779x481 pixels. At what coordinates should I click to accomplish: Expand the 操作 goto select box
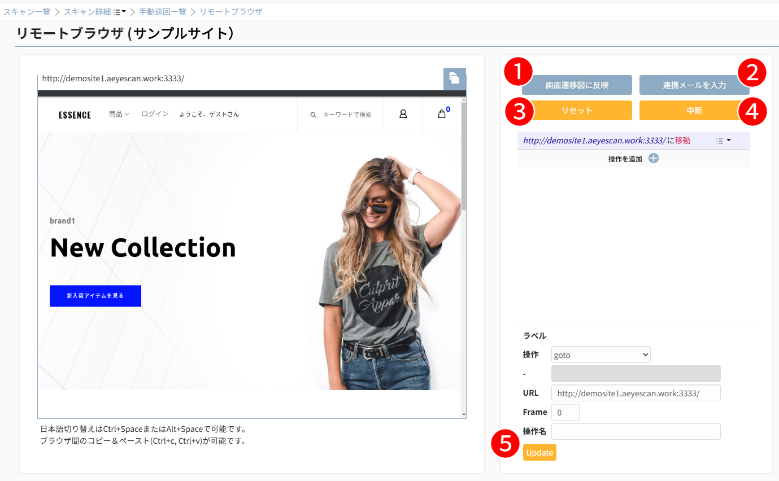(x=600, y=355)
